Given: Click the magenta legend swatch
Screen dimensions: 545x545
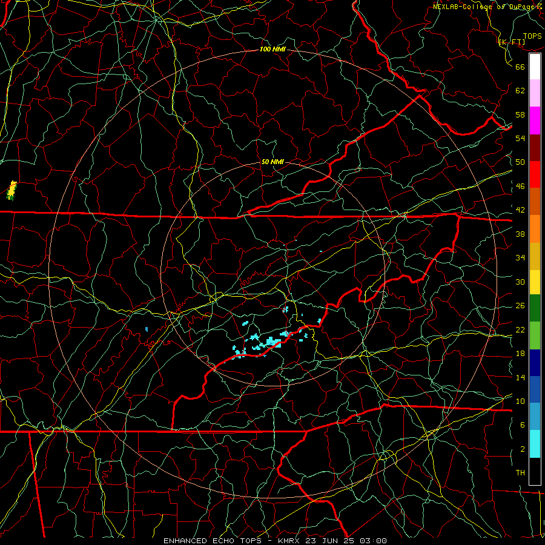Looking at the screenshot, I should (535, 121).
